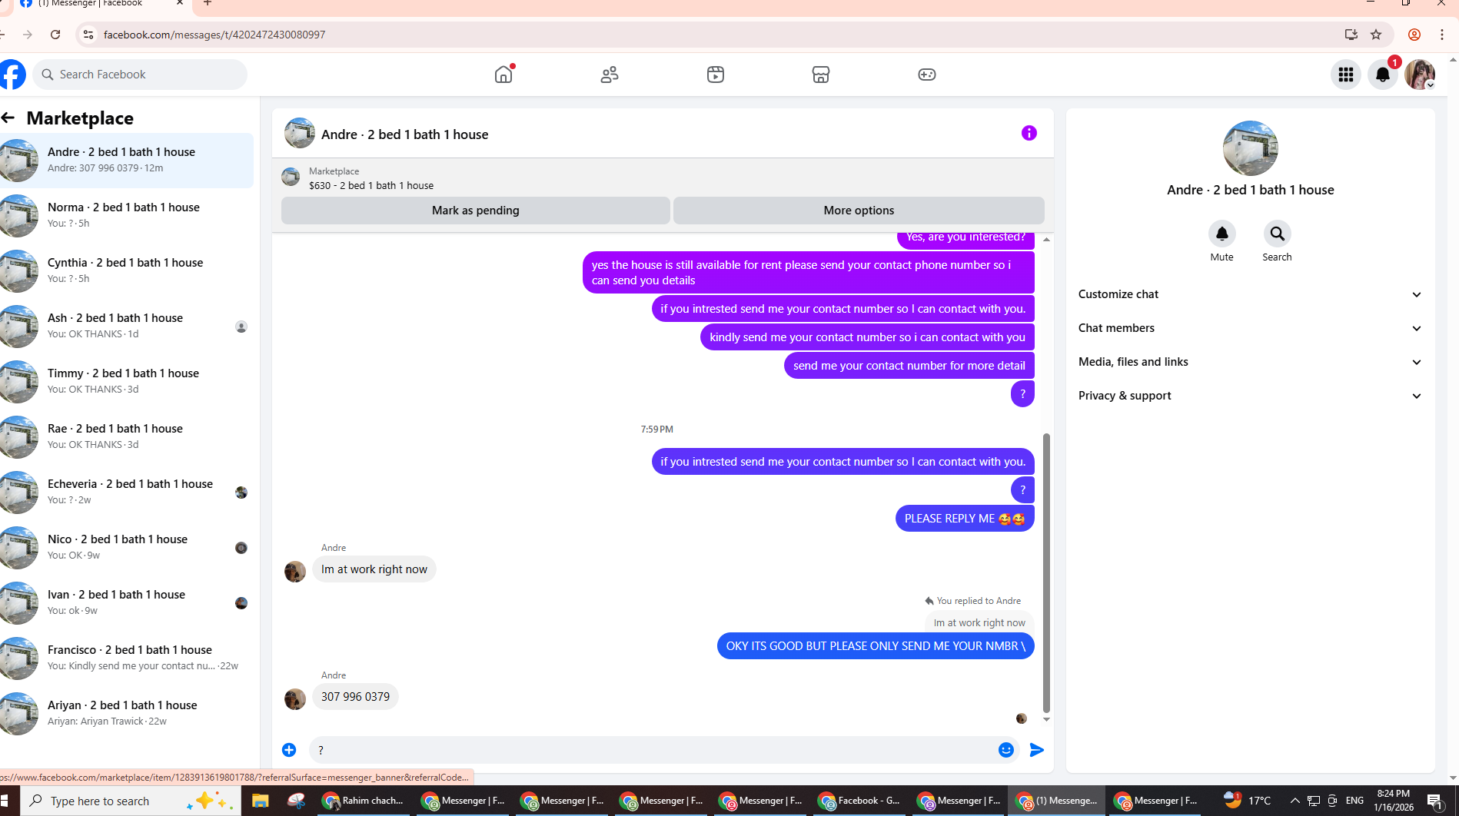The image size is (1459, 816).
Task: Open the Rae conversation in the list
Action: pos(127,436)
